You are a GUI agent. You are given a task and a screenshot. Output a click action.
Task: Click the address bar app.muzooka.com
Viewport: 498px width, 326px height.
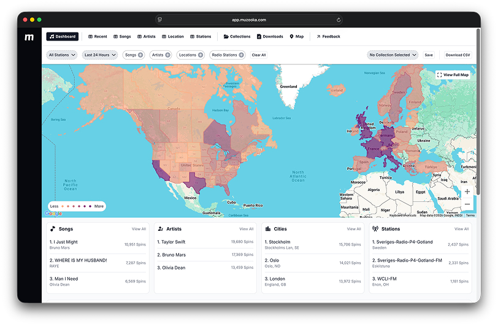[x=248, y=20]
